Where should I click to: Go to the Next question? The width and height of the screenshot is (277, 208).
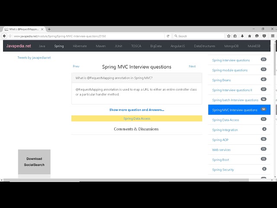tap(192, 66)
